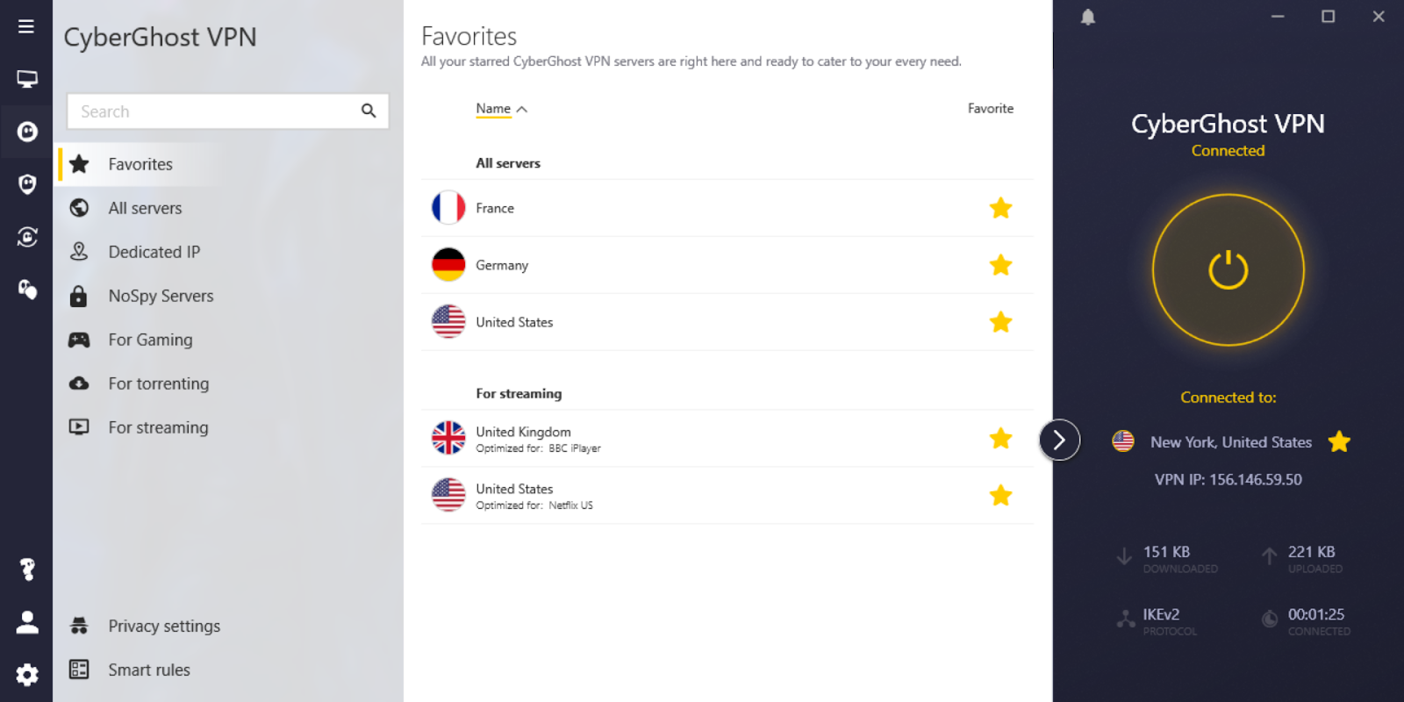The width and height of the screenshot is (1404, 702).
Task: Open the account profile icon
Action: pyautogui.click(x=27, y=622)
